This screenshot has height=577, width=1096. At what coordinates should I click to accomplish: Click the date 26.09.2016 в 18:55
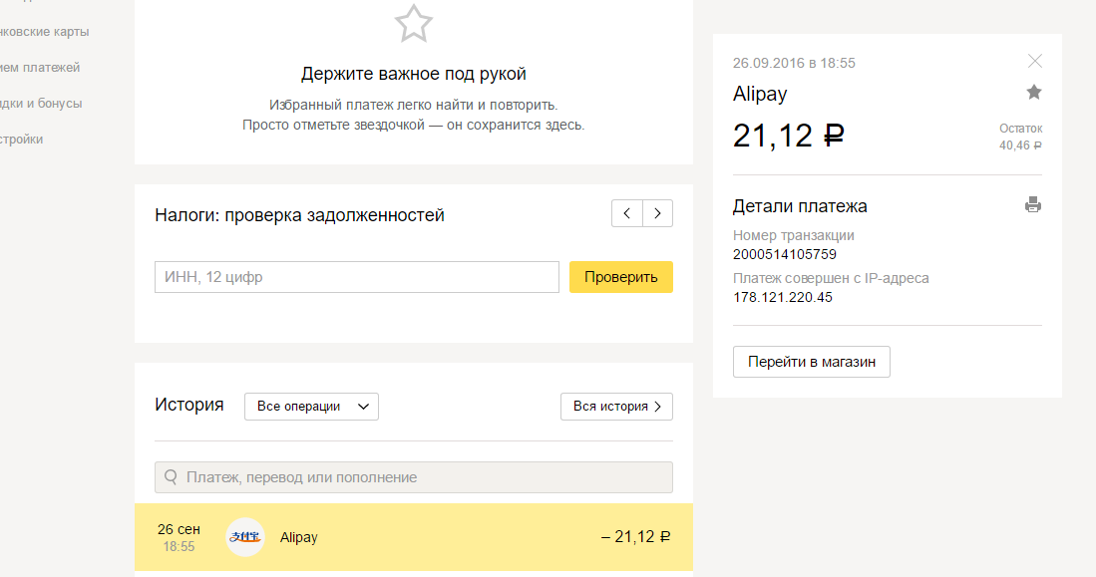pyautogui.click(x=794, y=63)
